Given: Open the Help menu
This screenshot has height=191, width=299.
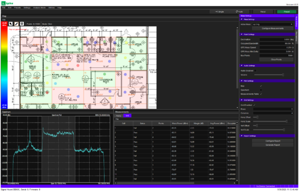Looking at the screenshot, I should tap(59, 8).
